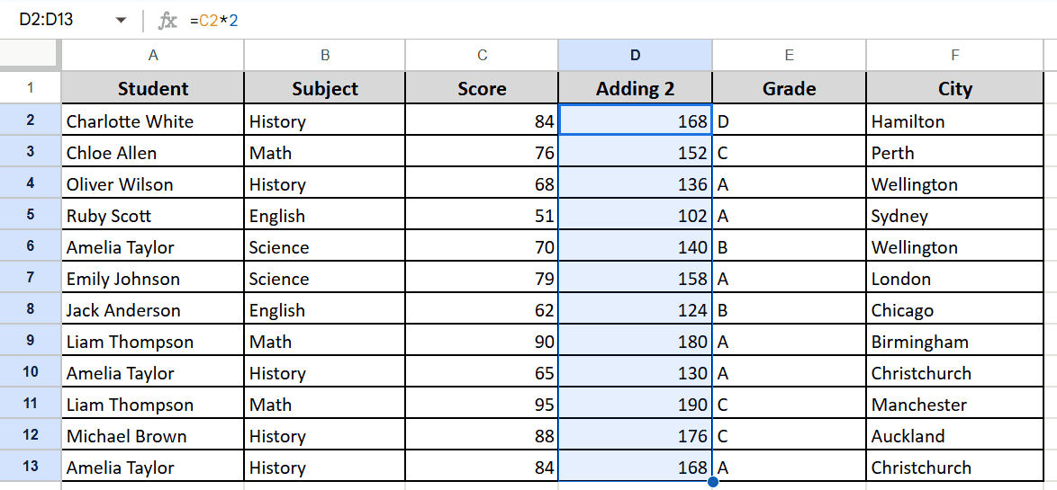Select row 13 header

(x=31, y=468)
